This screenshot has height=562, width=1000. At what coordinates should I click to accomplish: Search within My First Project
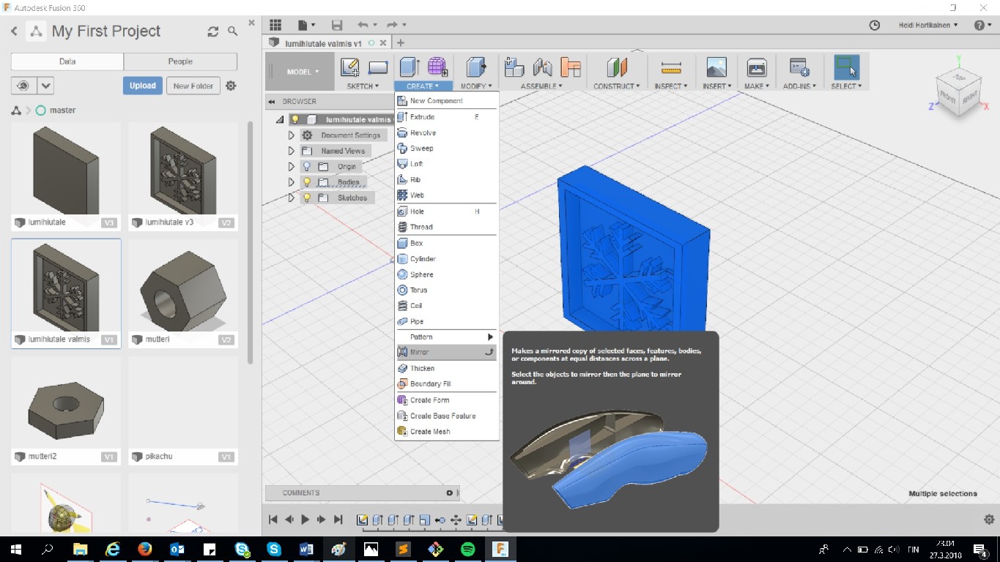[x=233, y=31]
